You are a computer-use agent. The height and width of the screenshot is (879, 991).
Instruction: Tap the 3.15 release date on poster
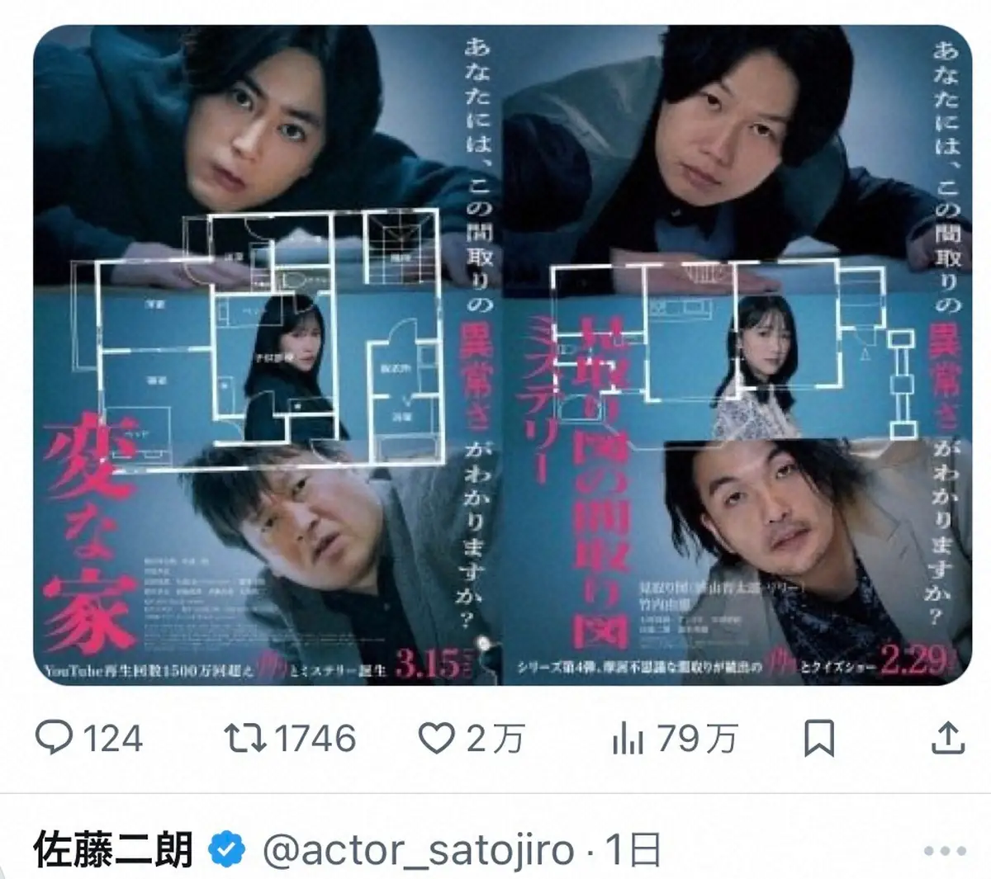coord(429,663)
